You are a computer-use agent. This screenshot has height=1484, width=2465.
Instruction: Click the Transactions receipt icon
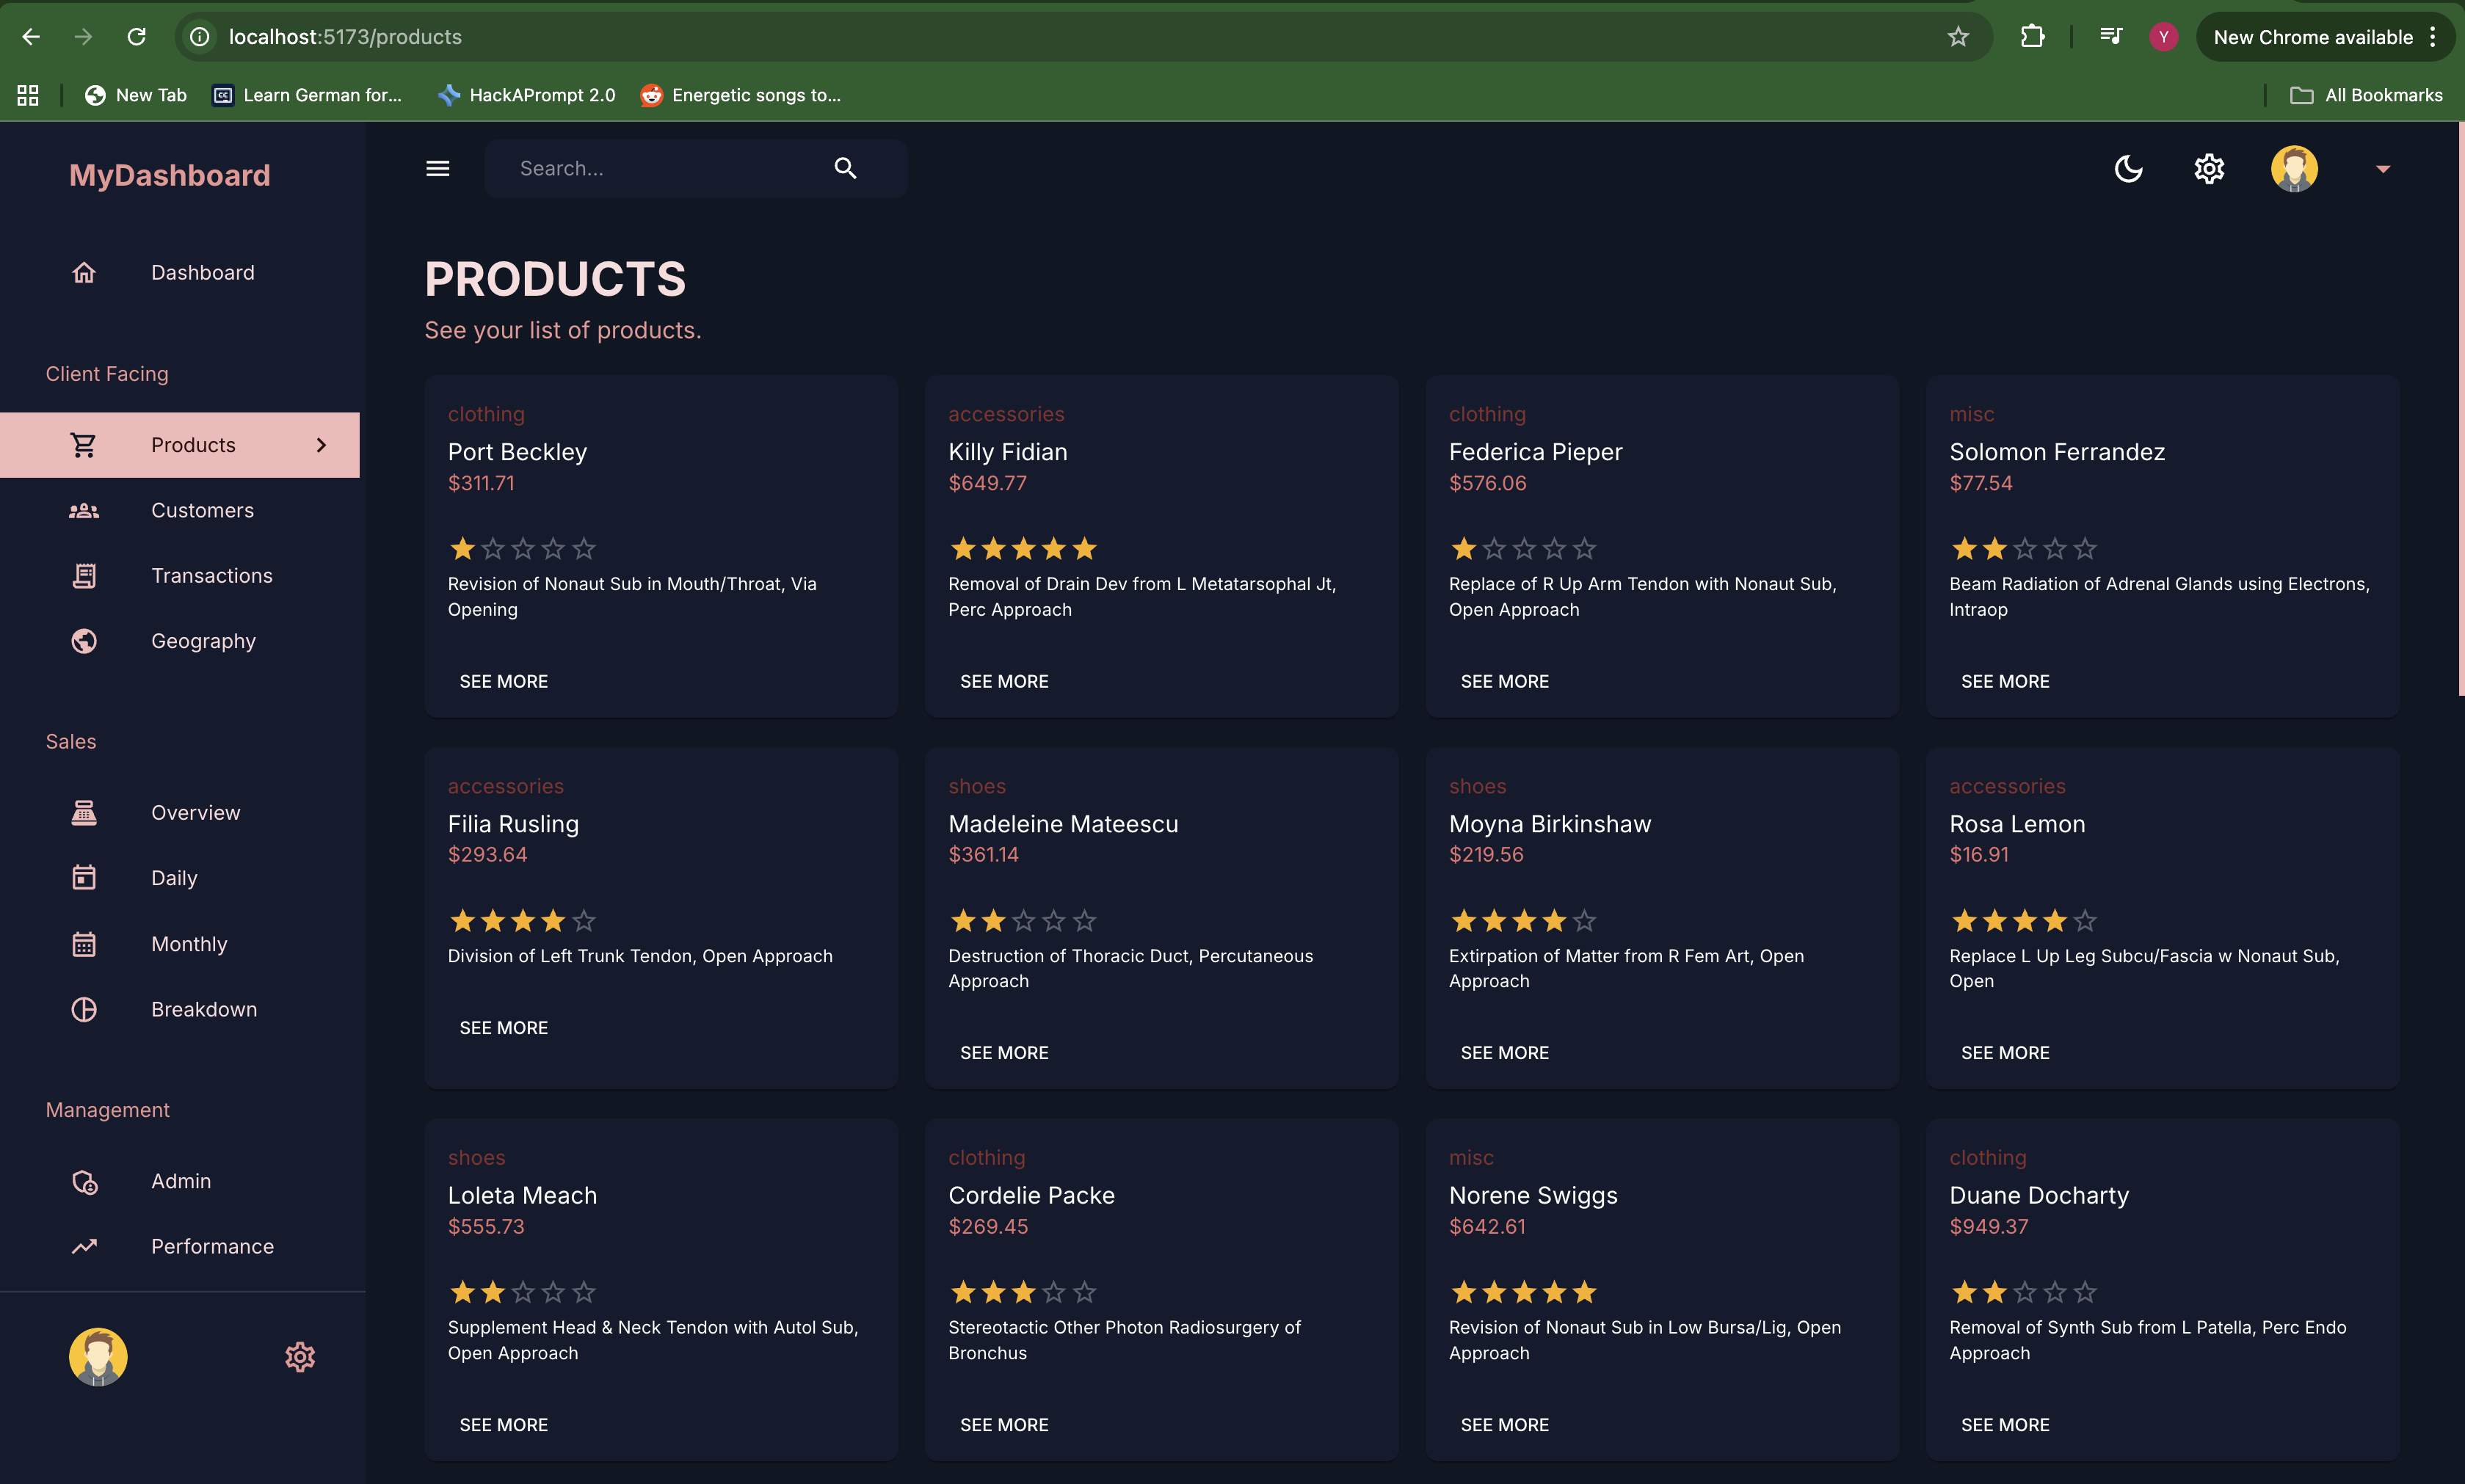pos(84,576)
